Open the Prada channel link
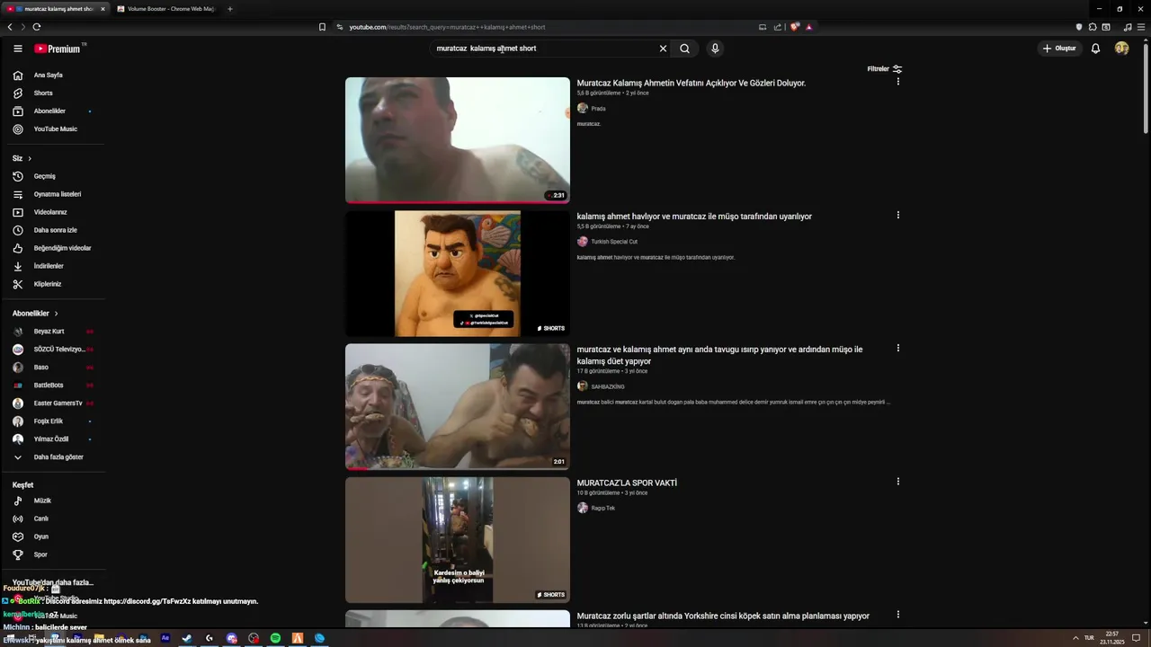Viewport: 1151px width, 647px height. (x=598, y=109)
